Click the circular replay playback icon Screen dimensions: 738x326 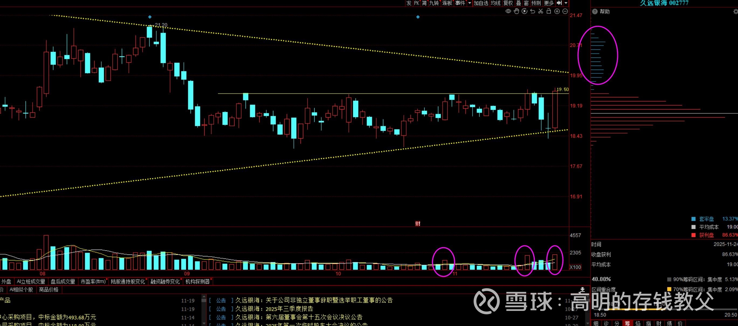coord(524,12)
